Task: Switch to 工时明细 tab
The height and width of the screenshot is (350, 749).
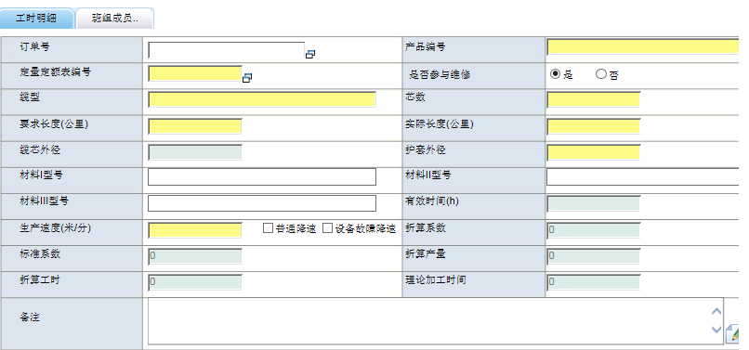Action: [x=37, y=19]
